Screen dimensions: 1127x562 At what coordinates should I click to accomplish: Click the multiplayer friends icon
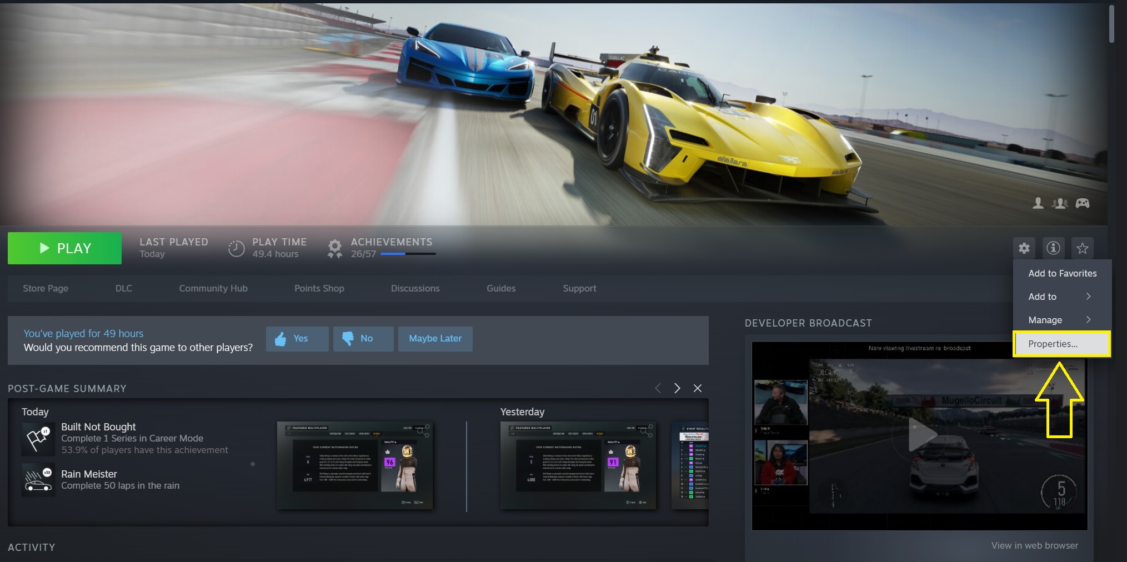click(x=1060, y=203)
